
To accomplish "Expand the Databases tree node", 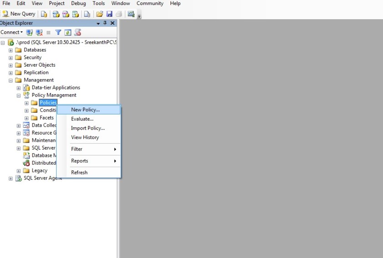I will (x=10, y=50).
